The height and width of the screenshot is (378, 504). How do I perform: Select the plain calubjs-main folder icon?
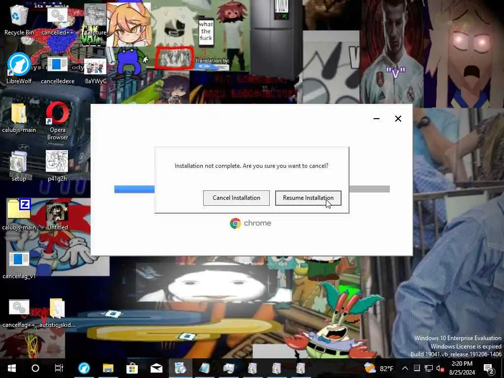[x=19, y=118]
